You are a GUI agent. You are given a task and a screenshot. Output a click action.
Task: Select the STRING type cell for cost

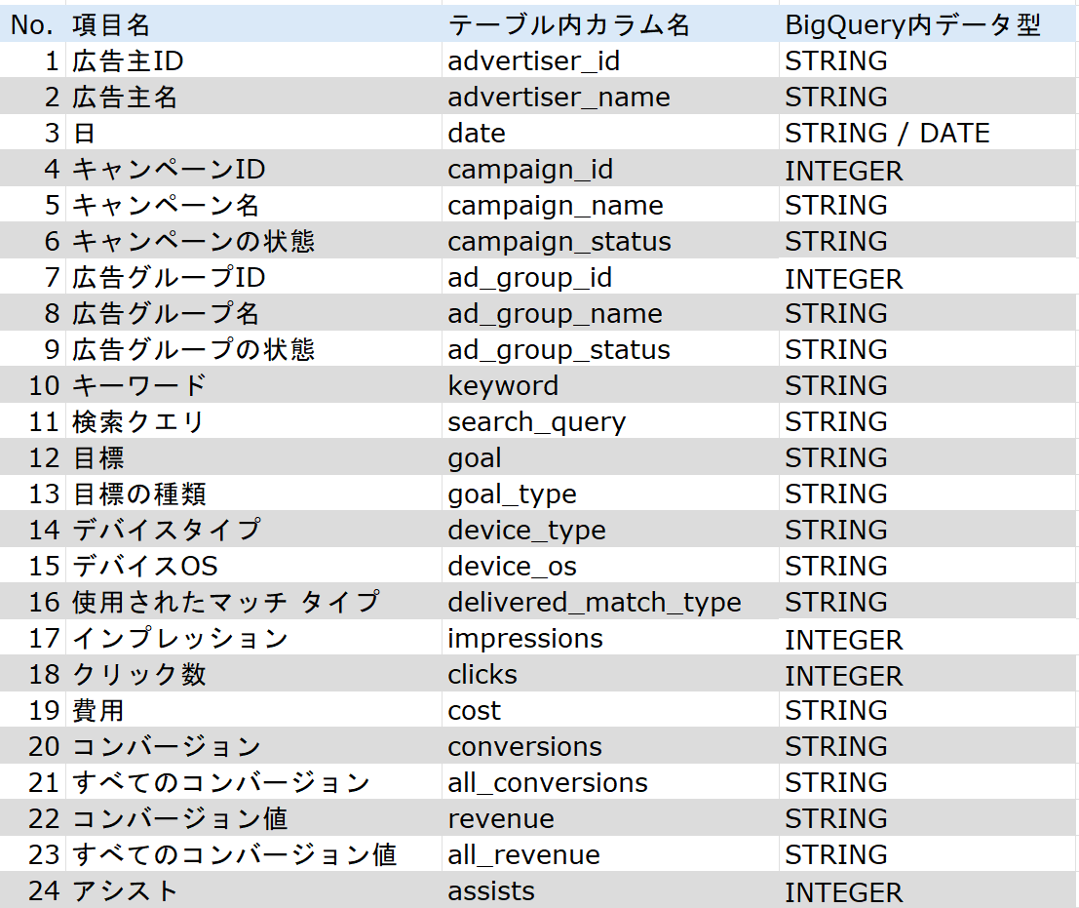pos(926,710)
